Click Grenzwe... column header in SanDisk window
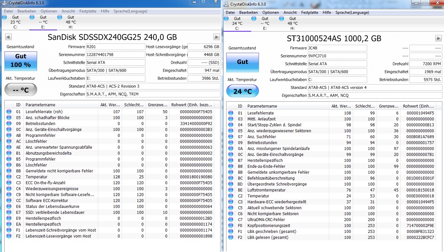The width and height of the screenshot is (444, 252). click(157, 105)
